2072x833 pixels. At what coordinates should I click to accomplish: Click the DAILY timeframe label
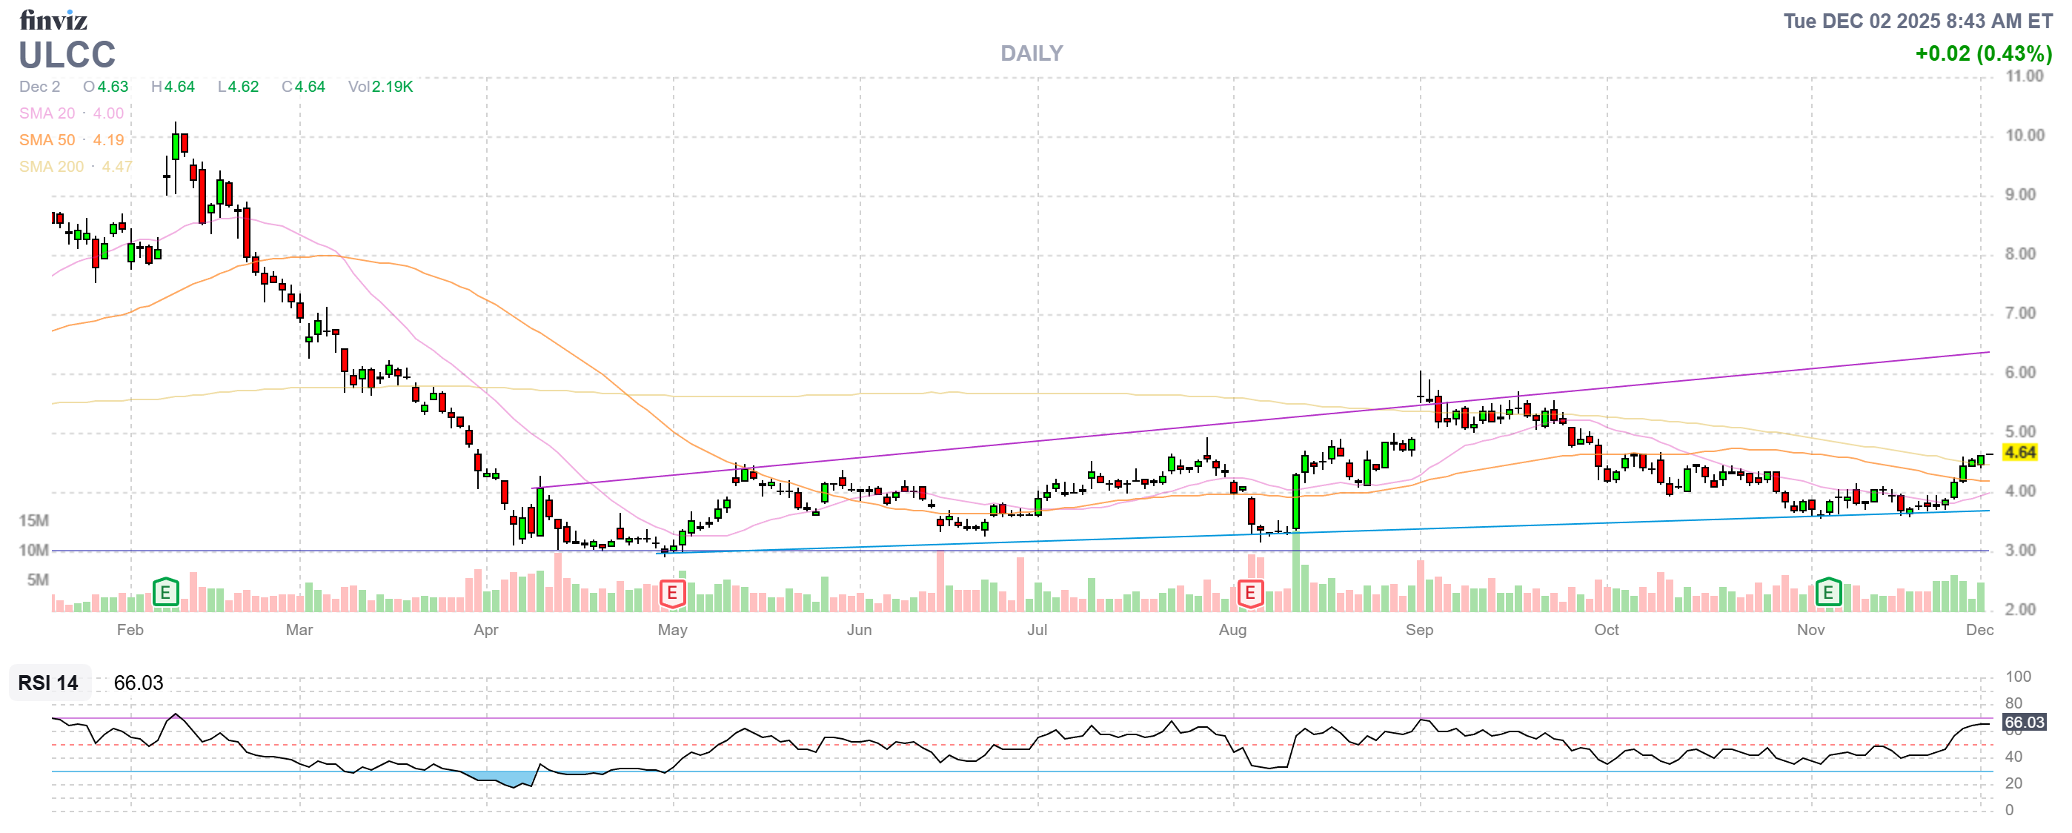coord(1031,53)
